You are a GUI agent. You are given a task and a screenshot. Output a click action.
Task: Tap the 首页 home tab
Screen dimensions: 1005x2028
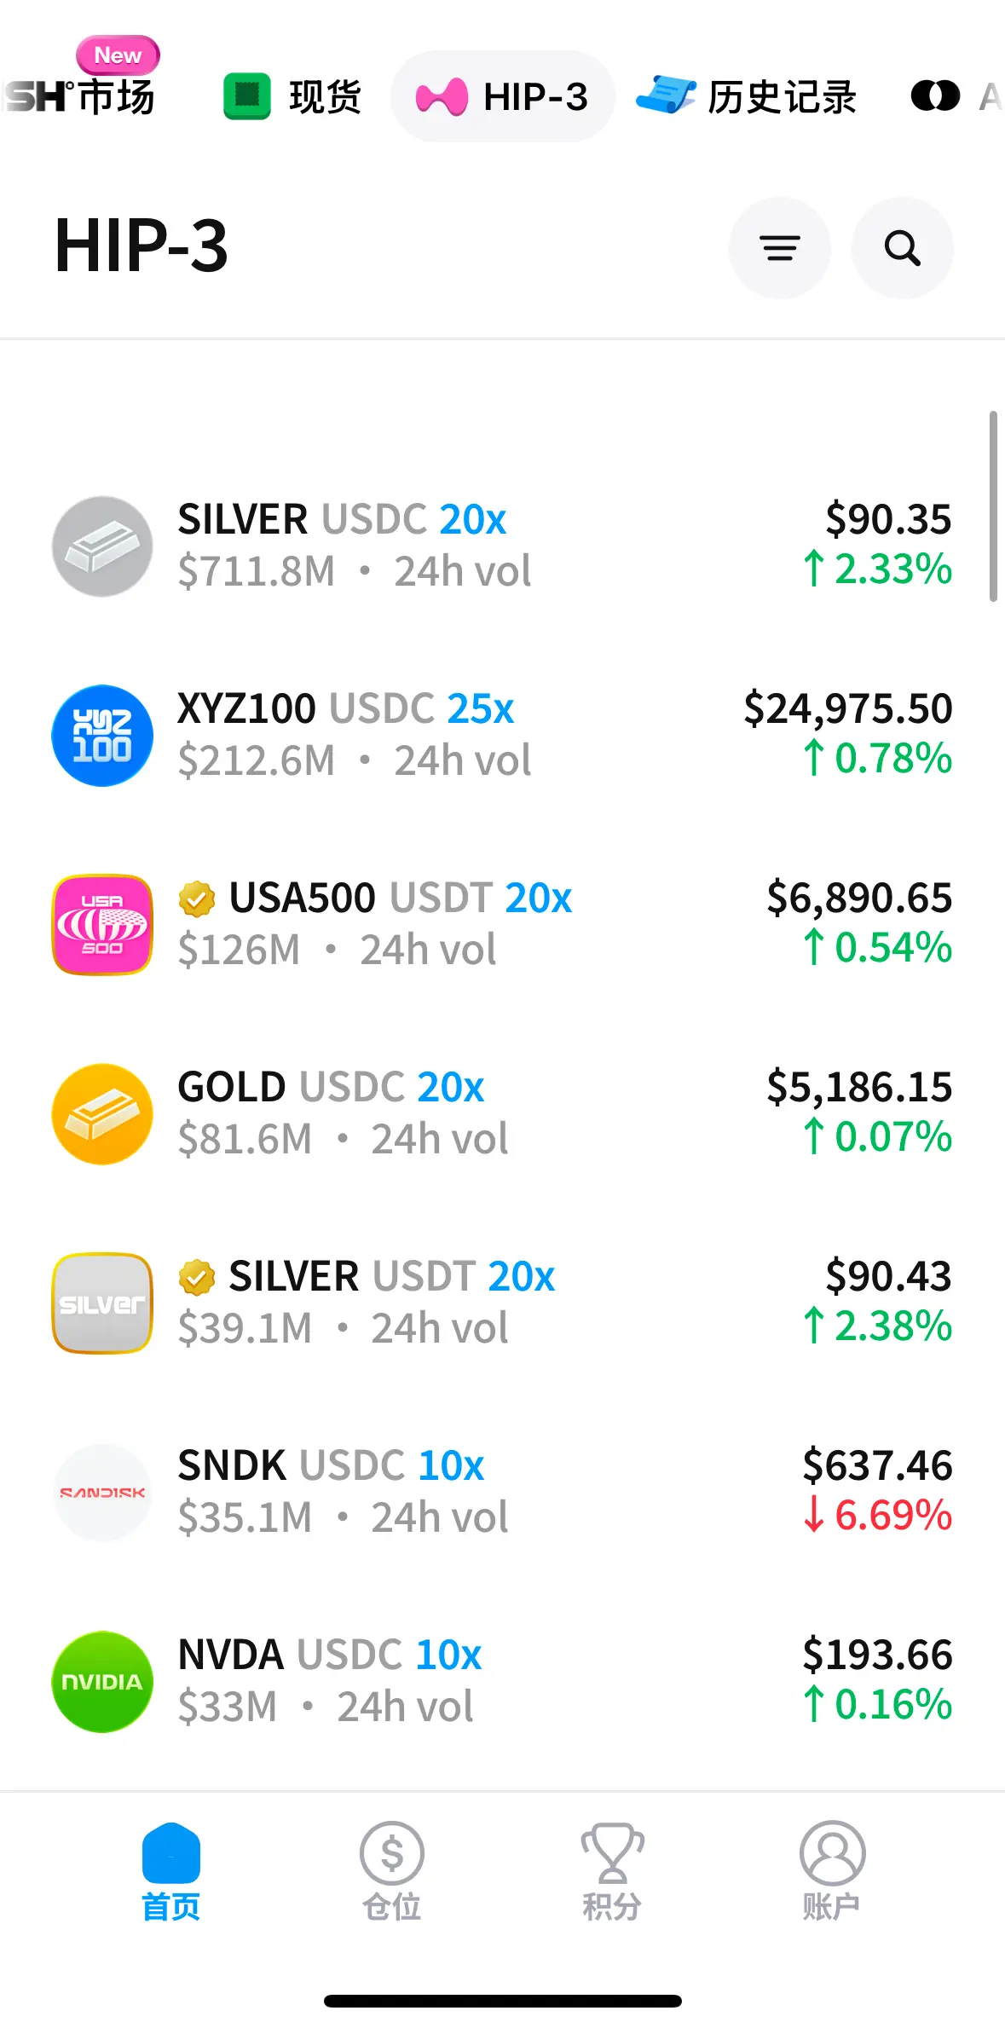(171, 1870)
